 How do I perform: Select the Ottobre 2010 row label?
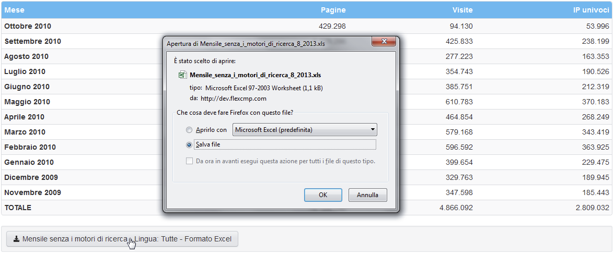(28, 26)
